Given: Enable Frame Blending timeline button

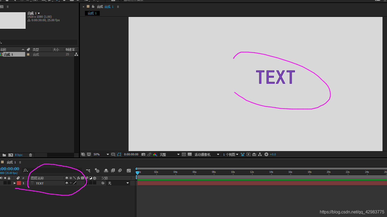Looking at the screenshot, I should [x=113, y=171].
